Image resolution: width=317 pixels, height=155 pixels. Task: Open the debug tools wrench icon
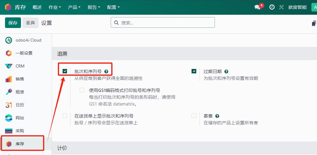point(281,7)
